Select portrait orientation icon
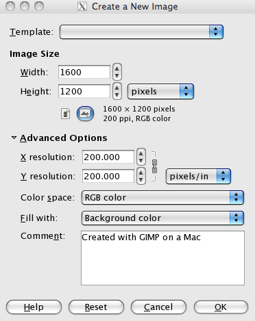 coord(66,114)
